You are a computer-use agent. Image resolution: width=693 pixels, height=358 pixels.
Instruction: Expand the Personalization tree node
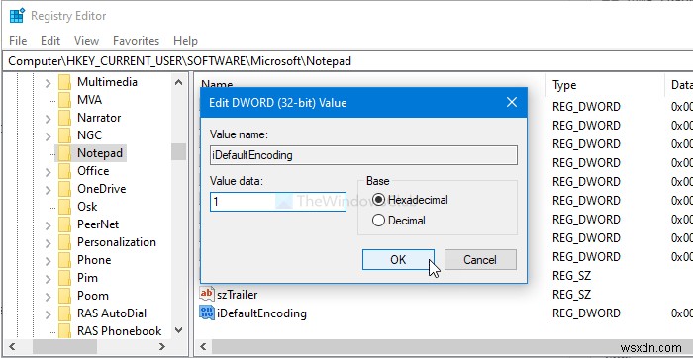[49, 242]
